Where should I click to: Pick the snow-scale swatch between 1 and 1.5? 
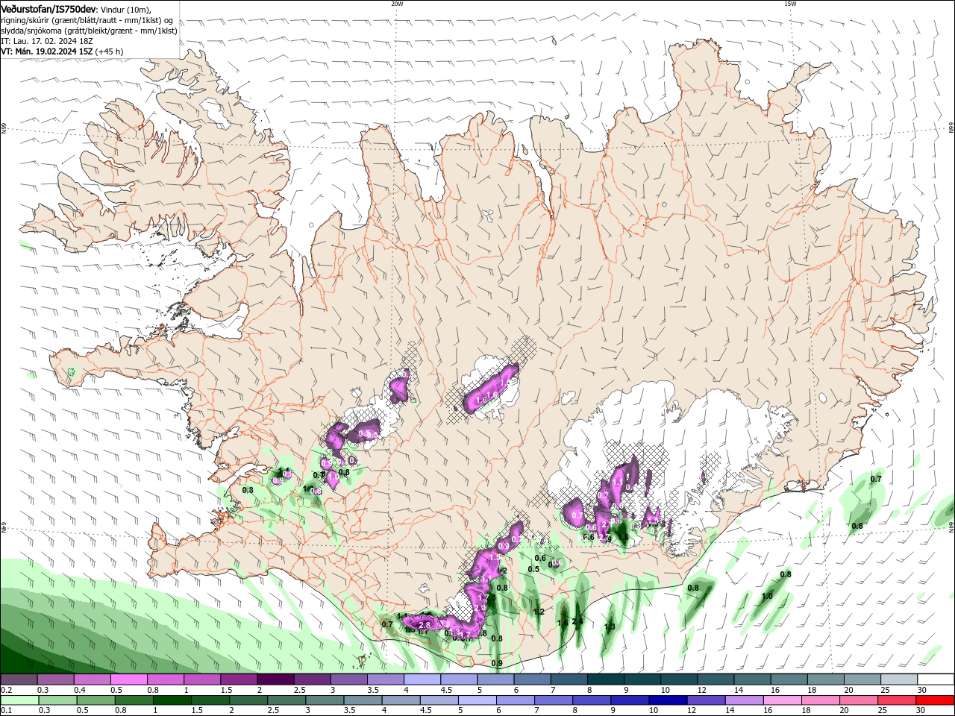(x=202, y=679)
